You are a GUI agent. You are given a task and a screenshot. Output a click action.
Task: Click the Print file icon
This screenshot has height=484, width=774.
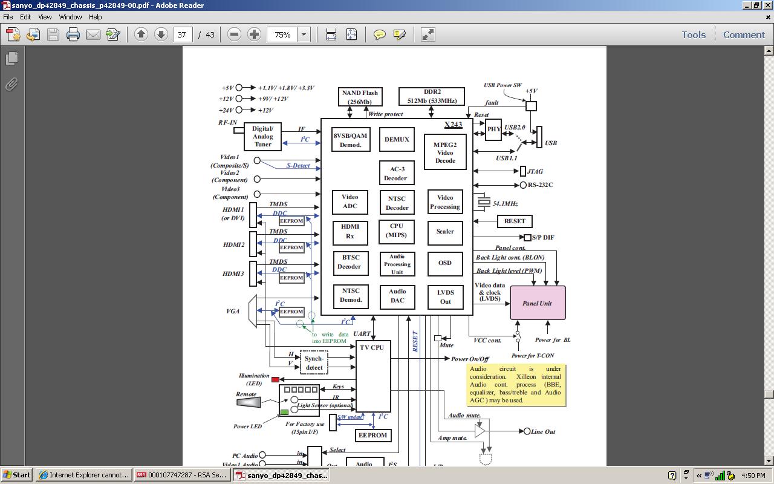point(73,34)
